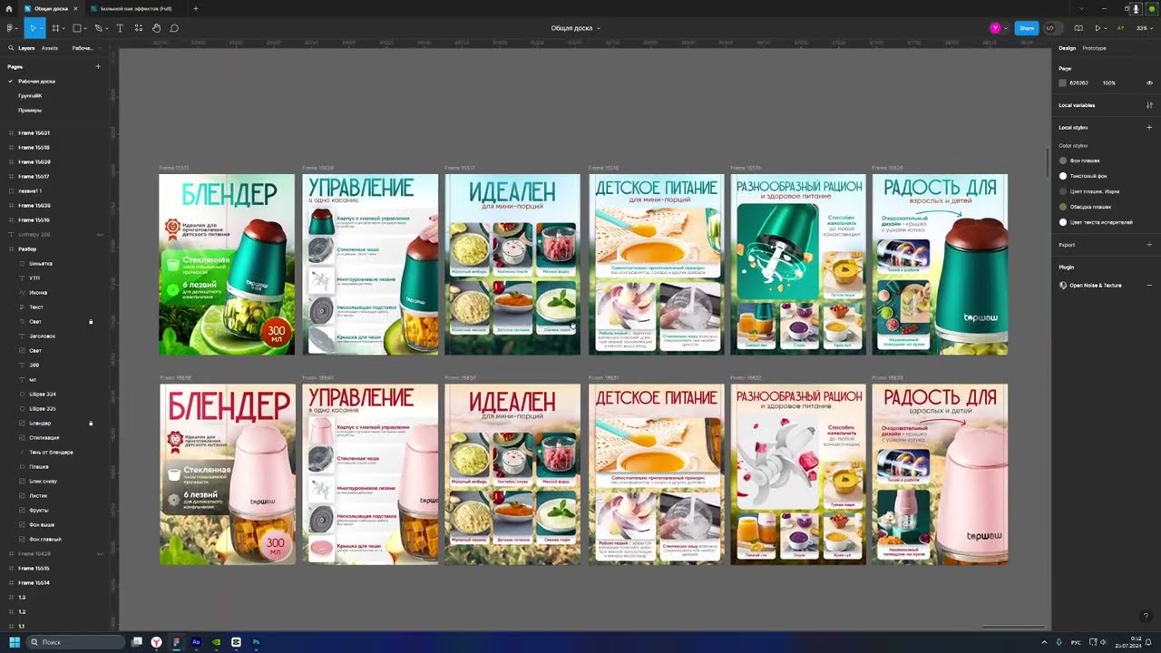Switch to the Assets tab

click(x=50, y=48)
